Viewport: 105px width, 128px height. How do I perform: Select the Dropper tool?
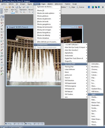coord(2,26)
